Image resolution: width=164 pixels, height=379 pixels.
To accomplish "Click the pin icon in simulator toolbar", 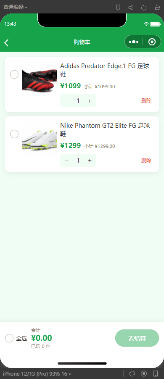I will pyautogui.click(x=118, y=8).
